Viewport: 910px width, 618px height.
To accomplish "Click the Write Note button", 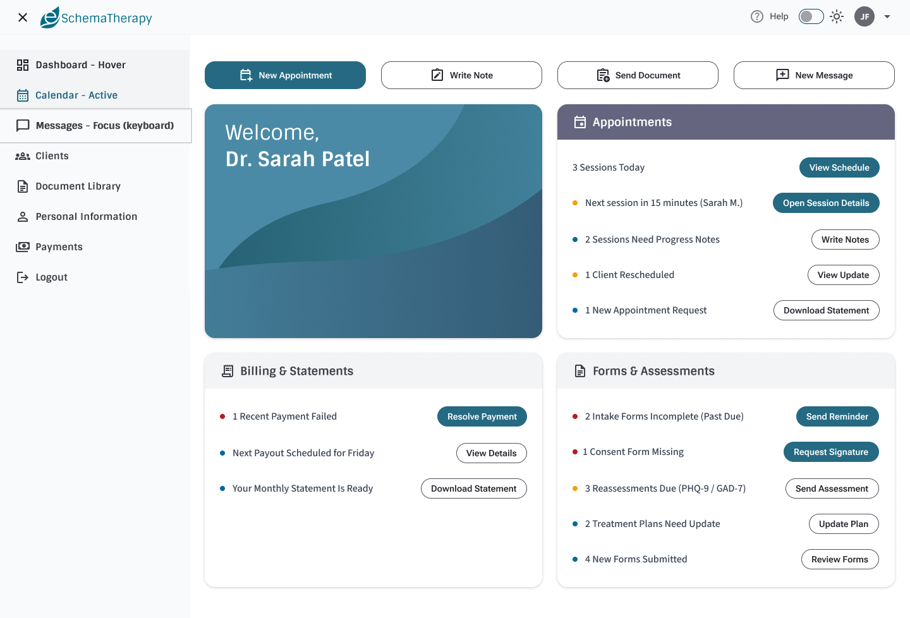I will 461,75.
